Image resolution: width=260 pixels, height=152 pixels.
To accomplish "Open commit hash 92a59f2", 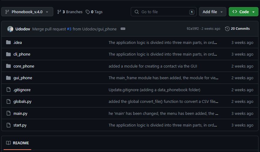I will coord(193,29).
